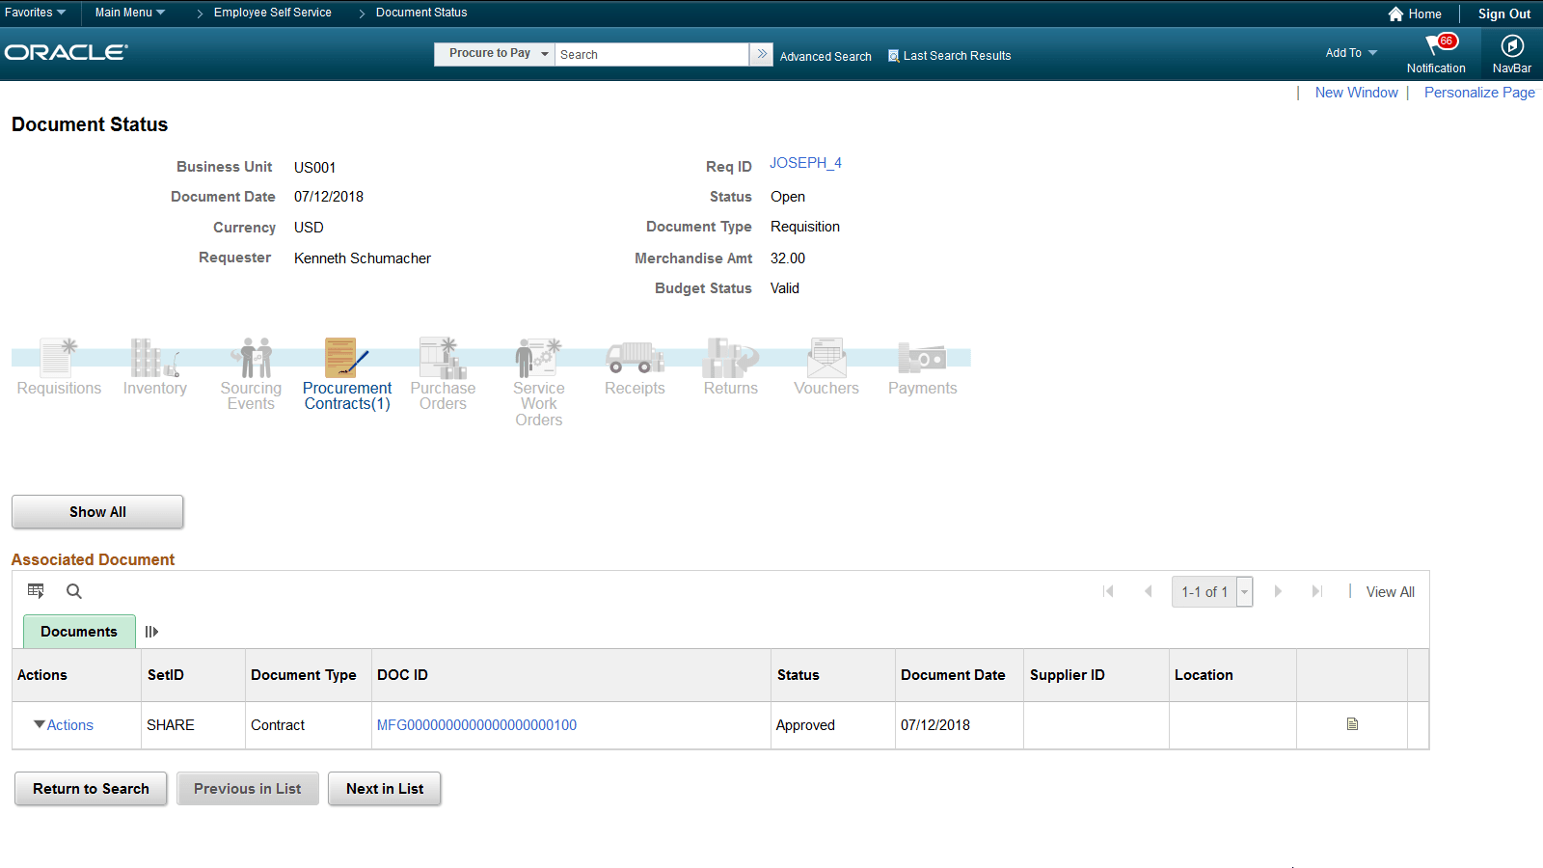The height and width of the screenshot is (868, 1543).
Task: Open the Procure to Pay search scope dropdown
Action: (494, 54)
